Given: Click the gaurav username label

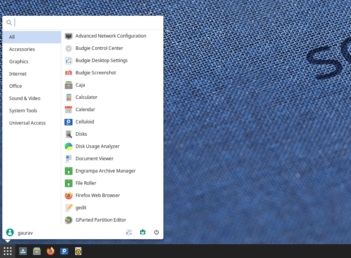Looking at the screenshot, I should coord(25,233).
